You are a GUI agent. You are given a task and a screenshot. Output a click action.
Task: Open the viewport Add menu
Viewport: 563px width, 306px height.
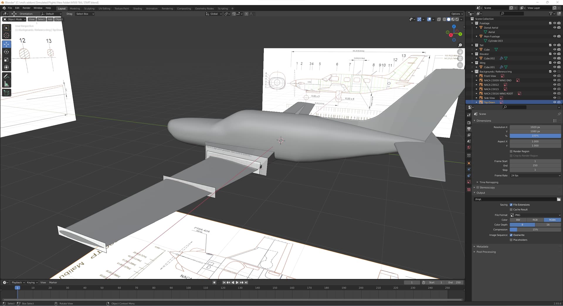(50, 19)
